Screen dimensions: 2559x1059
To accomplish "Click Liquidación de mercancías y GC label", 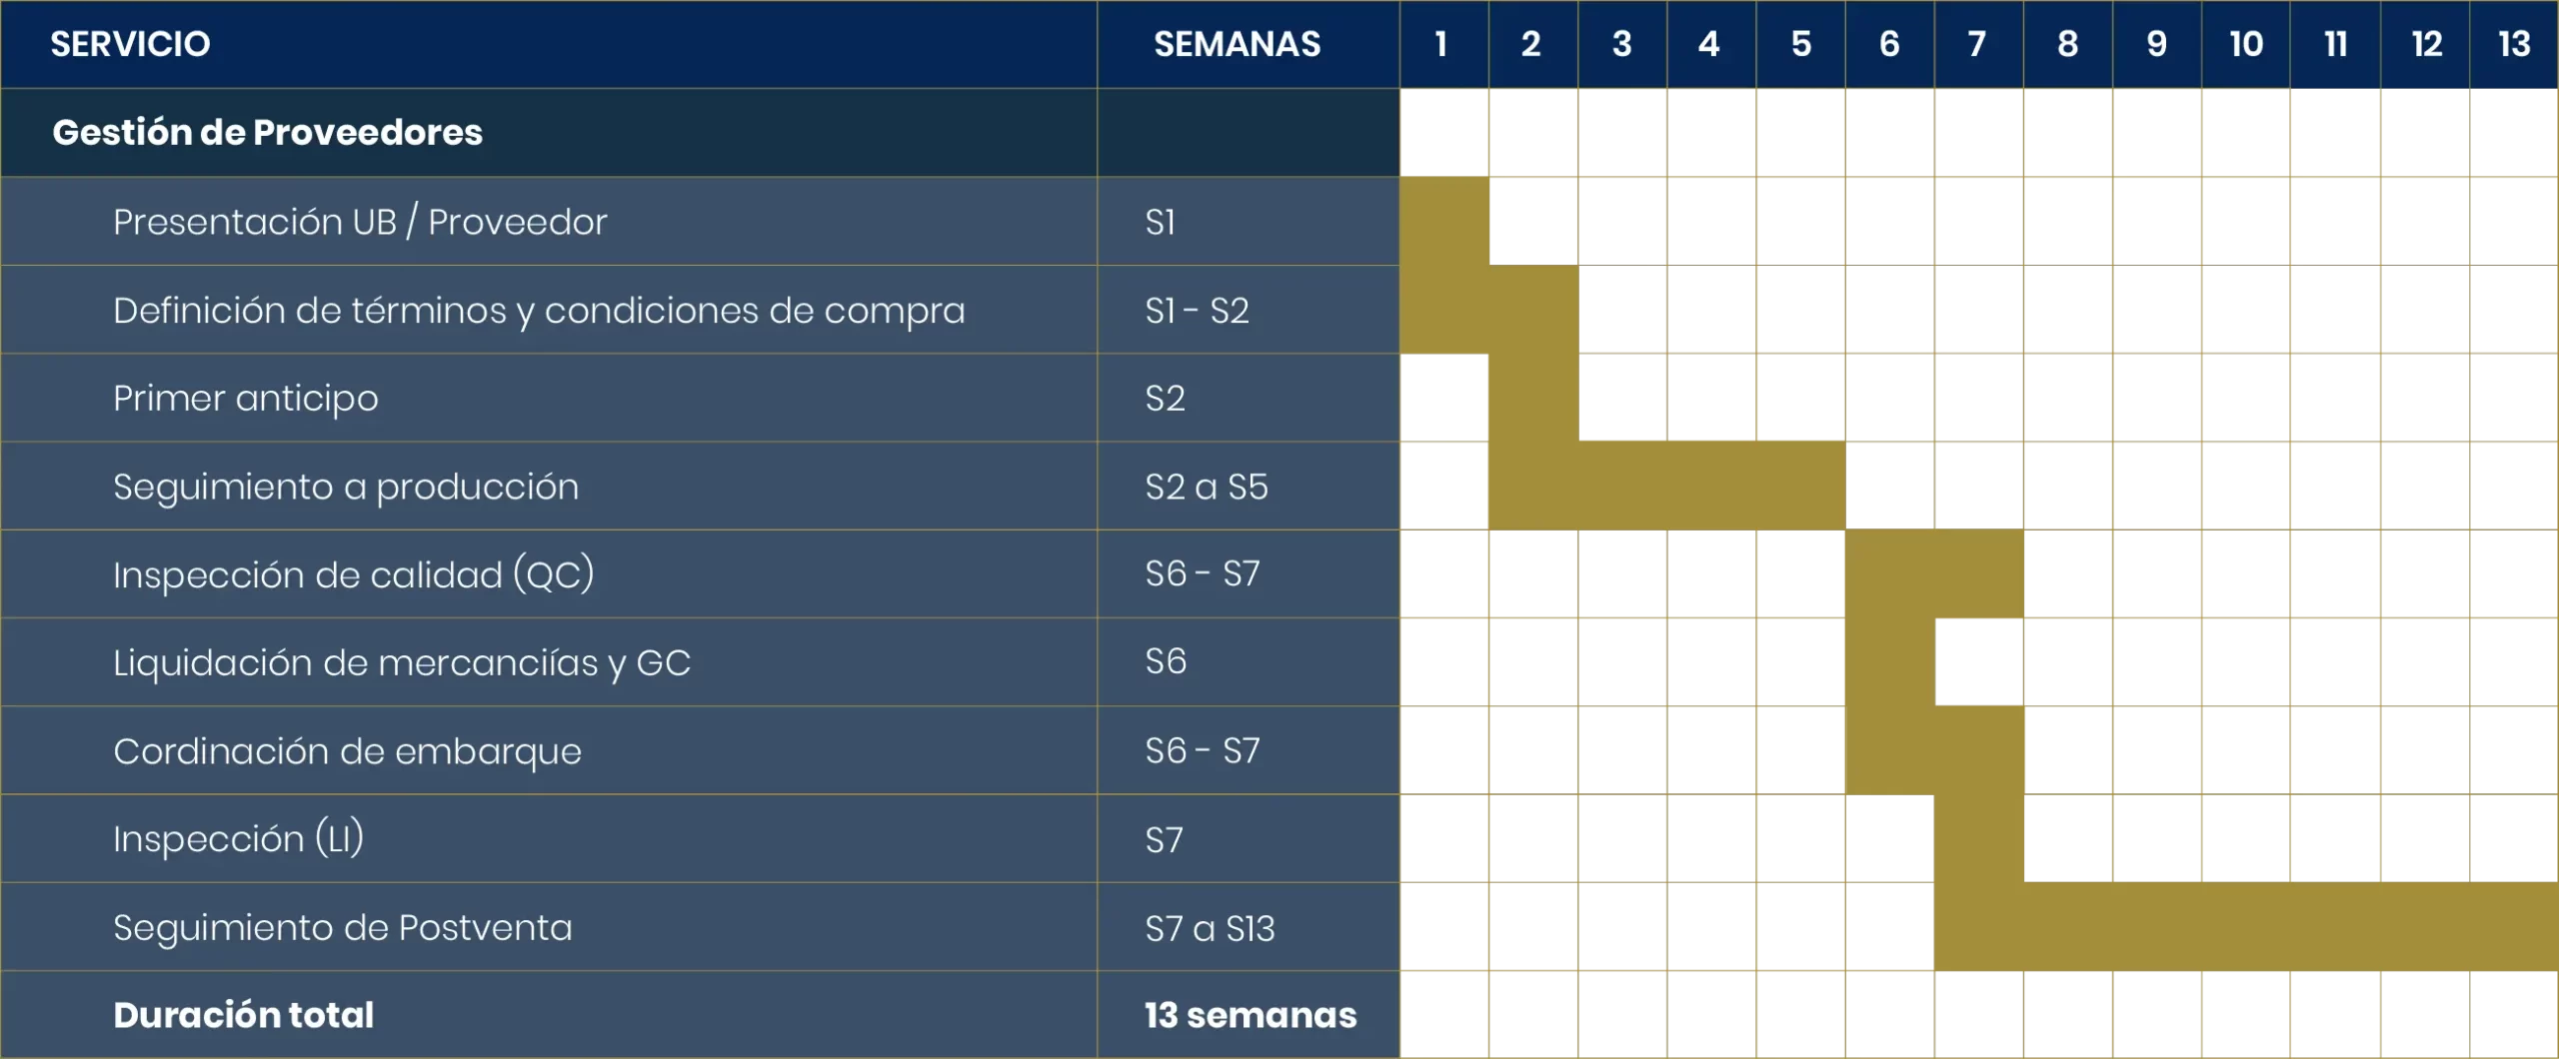I will click(x=402, y=662).
